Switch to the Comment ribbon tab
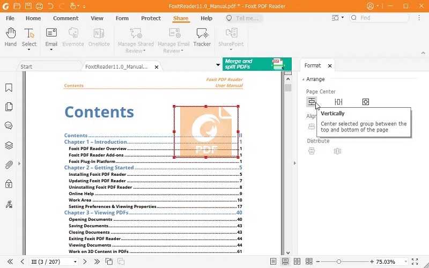Screen dimensions: 429x268 tap(65, 18)
